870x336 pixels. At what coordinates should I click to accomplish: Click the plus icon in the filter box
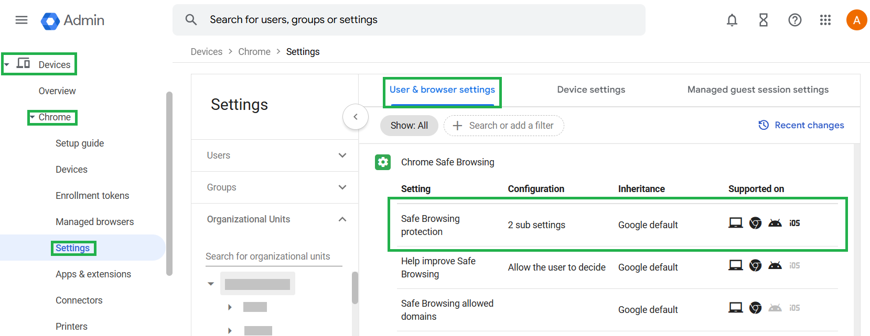tap(457, 126)
